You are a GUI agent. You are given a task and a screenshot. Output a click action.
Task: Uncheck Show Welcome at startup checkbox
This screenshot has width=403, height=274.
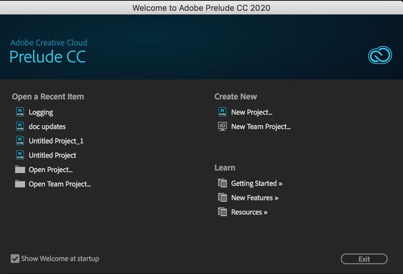[15, 258]
